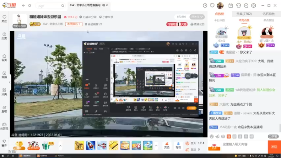This screenshot has height=158, width=281.
Task: Open the messages chat bubble icon
Action: (x=246, y=6)
